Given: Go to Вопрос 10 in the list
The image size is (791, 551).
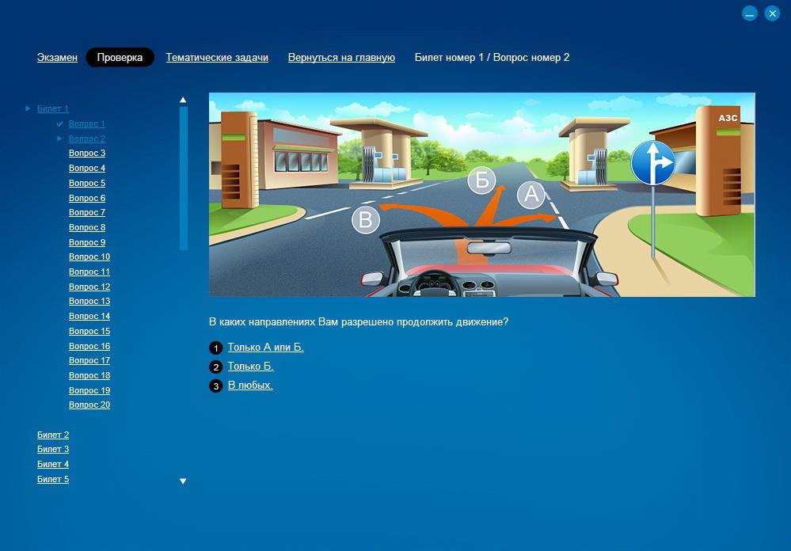Looking at the screenshot, I should click(x=89, y=257).
